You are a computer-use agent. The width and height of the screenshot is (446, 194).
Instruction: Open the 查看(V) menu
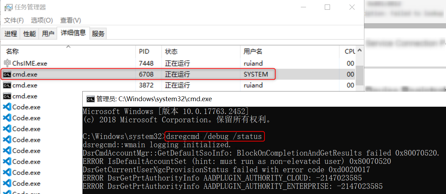(x=71, y=20)
